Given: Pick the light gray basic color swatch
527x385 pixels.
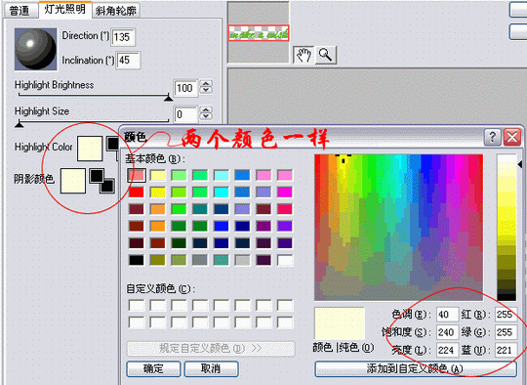Looking at the screenshot, I should (x=242, y=260).
